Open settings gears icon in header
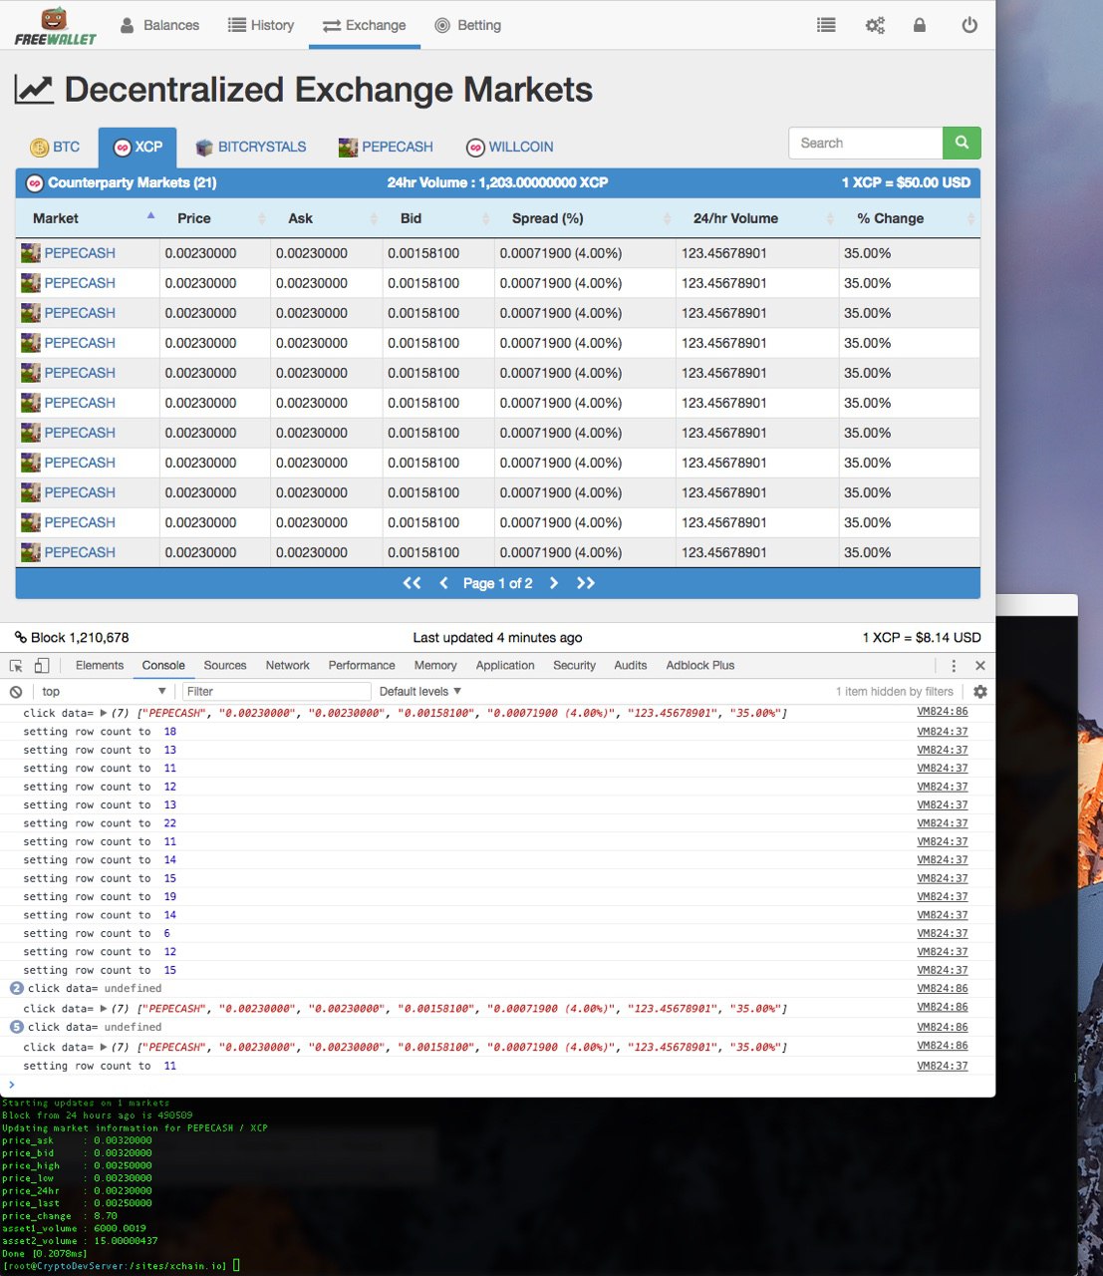Image resolution: width=1103 pixels, height=1276 pixels. (x=875, y=25)
